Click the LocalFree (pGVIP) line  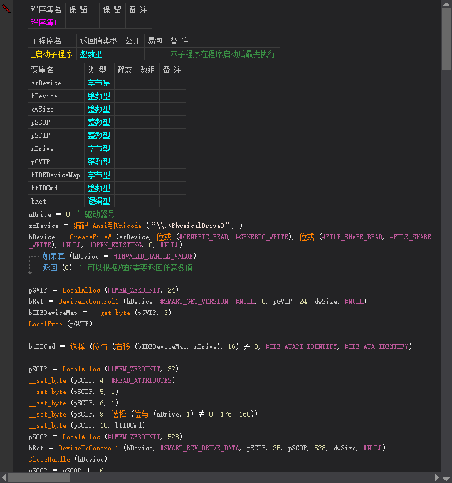coord(60,324)
